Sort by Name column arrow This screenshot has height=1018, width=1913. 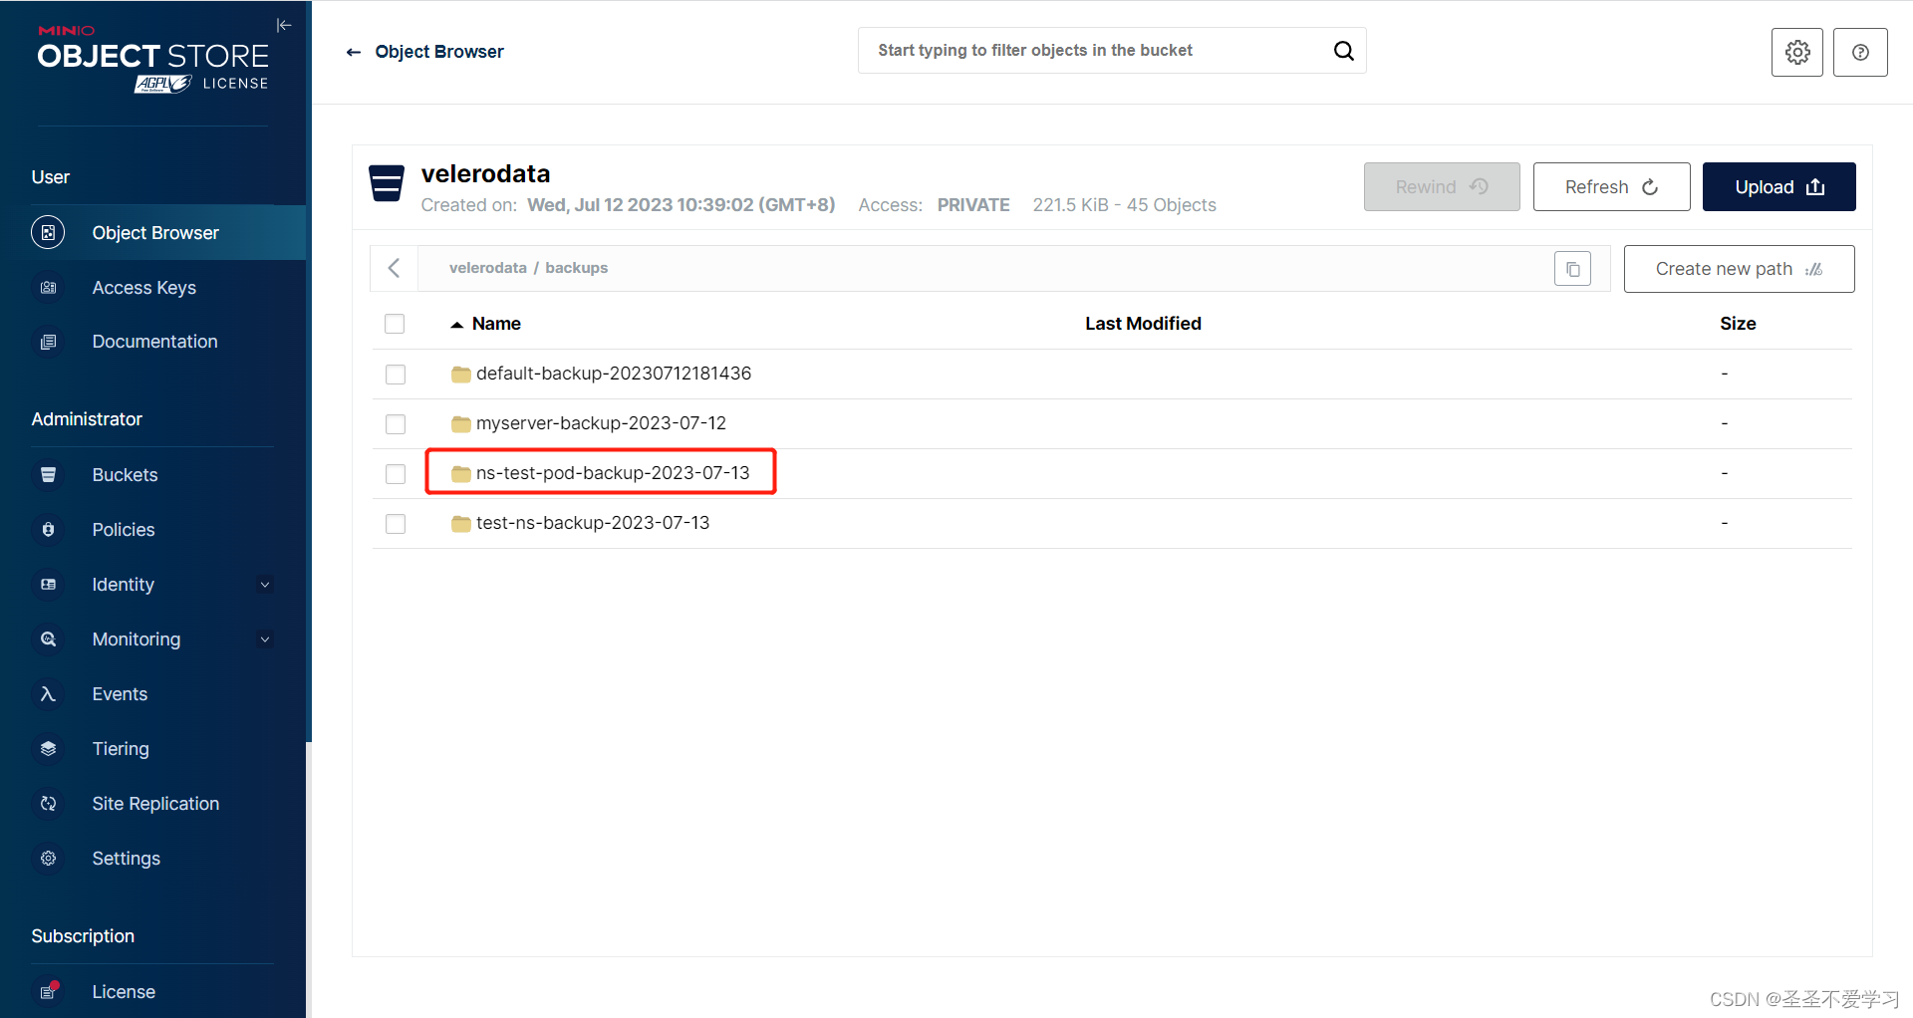pos(456,325)
